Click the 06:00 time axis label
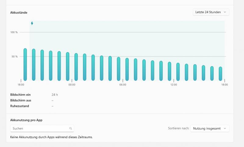This screenshot has height=147, width=244. [x=123, y=85]
